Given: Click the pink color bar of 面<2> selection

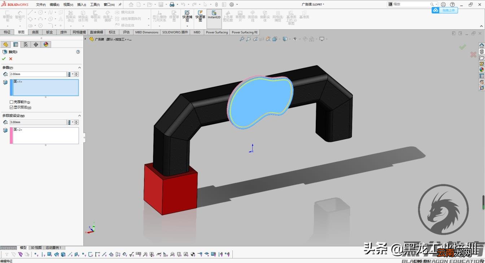Looking at the screenshot, I should tap(11, 136).
